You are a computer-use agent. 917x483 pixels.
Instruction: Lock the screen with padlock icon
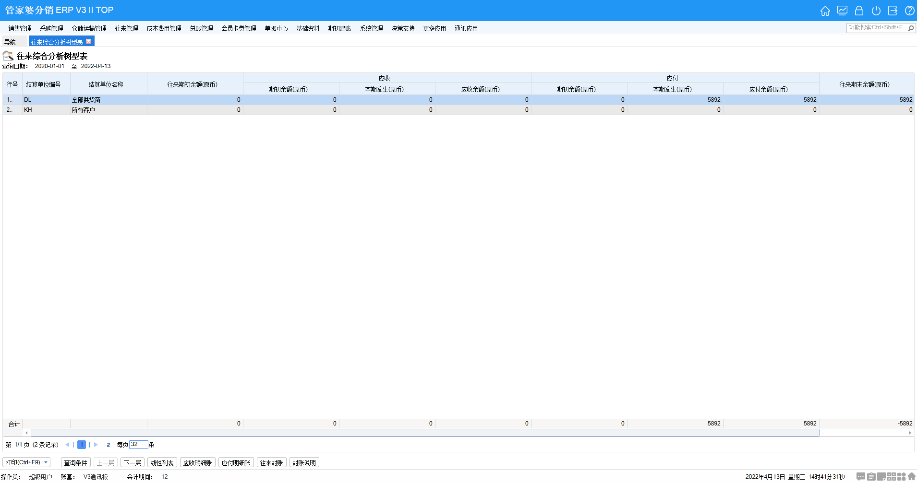[x=859, y=11]
